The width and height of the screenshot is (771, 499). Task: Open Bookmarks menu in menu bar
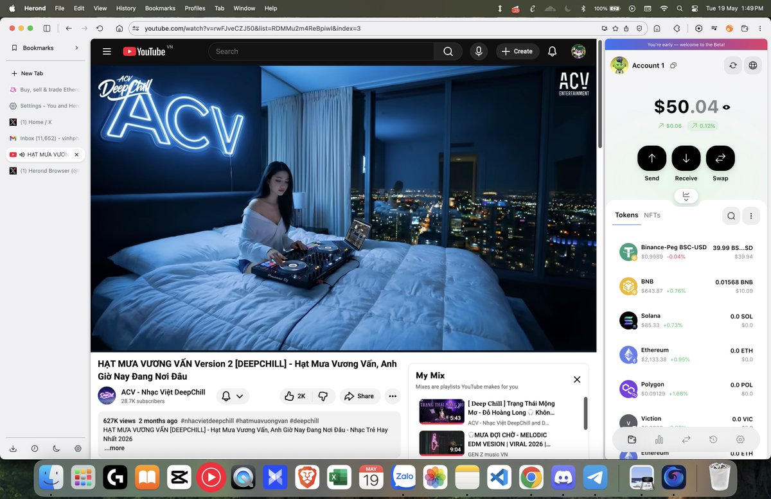[160, 8]
